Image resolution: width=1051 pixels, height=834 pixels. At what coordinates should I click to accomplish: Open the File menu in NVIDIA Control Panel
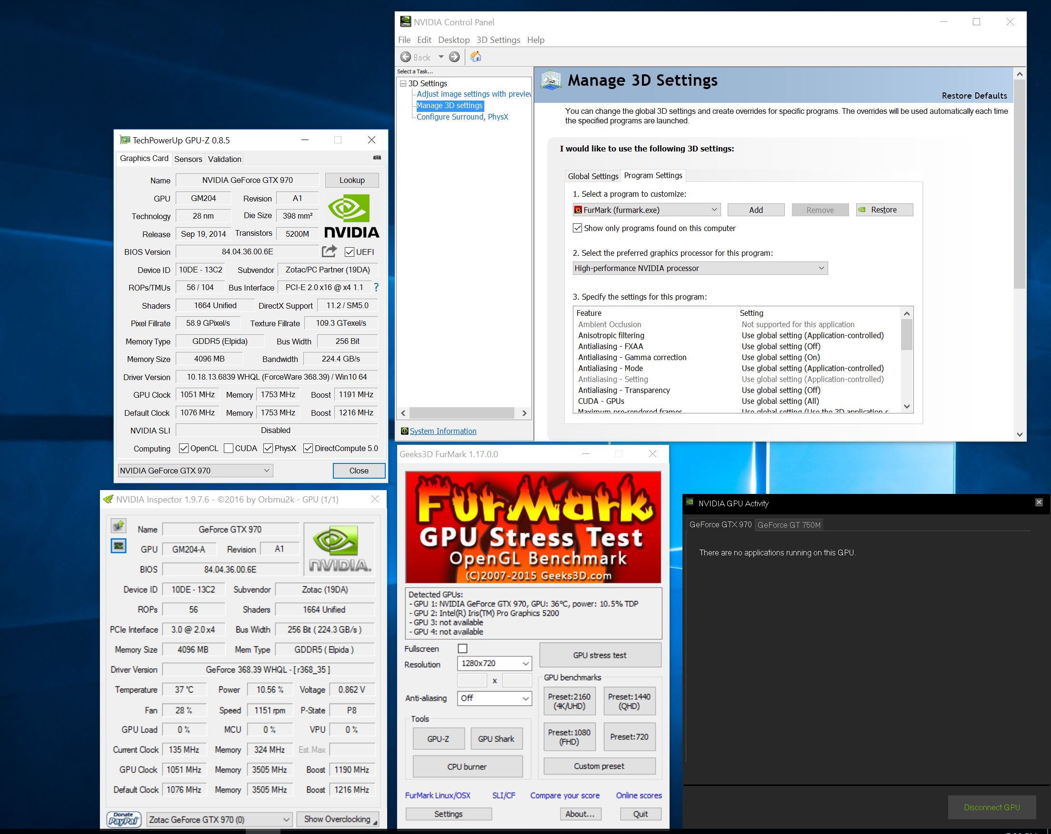(x=404, y=40)
